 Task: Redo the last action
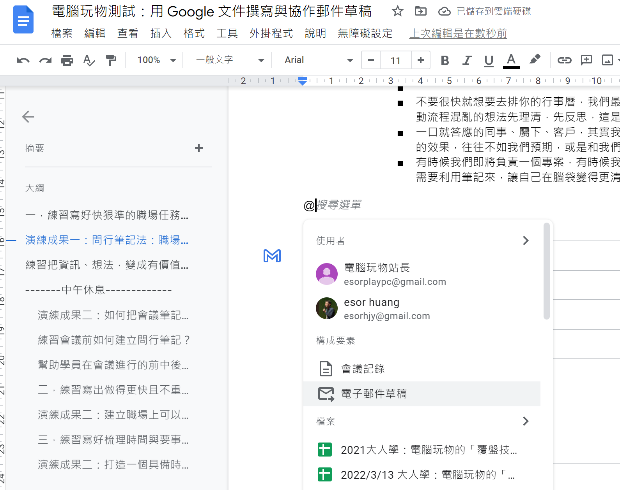[45, 60]
